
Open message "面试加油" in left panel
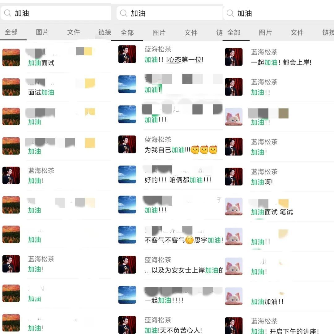tap(56, 87)
